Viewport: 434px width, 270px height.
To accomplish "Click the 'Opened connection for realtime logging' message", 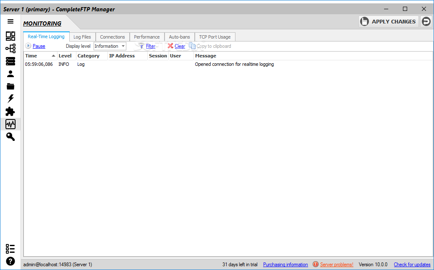I will pyautogui.click(x=234, y=64).
